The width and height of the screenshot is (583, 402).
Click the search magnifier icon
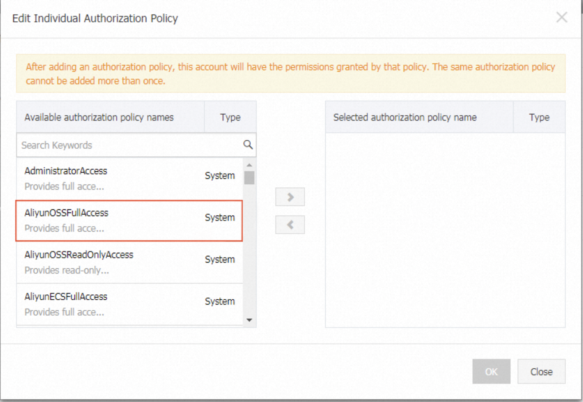pos(248,145)
